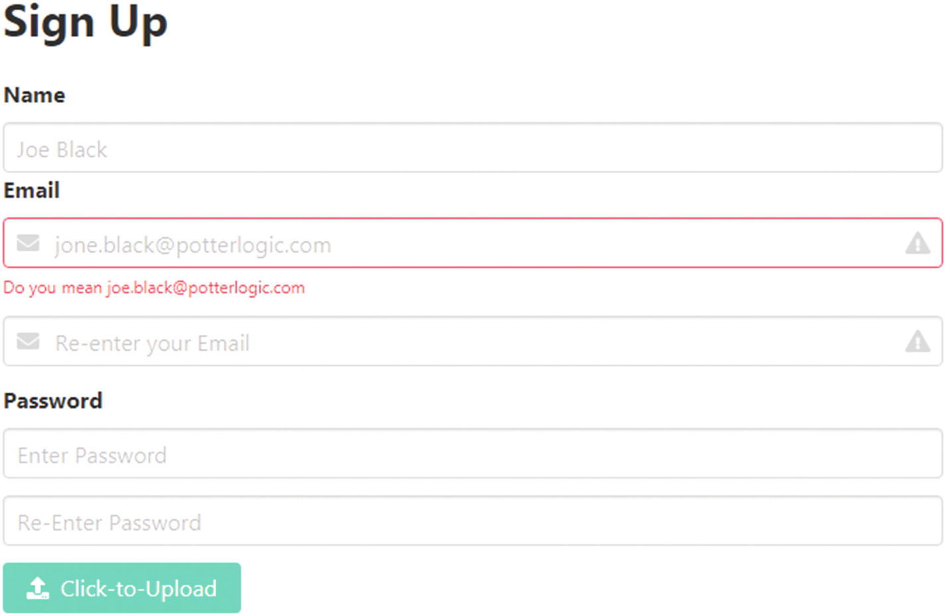Click the 'Email' field label

coord(32,191)
